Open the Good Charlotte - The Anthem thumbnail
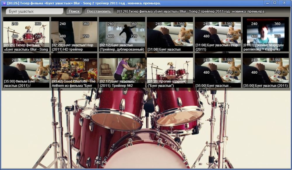The image size is (292, 170). coord(74,70)
